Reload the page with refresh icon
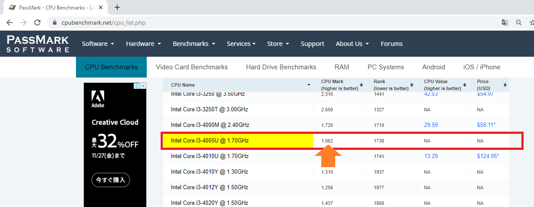534x207 pixels. coord(38,23)
